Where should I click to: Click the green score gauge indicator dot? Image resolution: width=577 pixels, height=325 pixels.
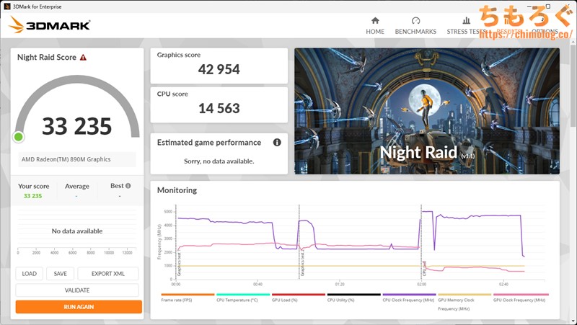point(19,137)
